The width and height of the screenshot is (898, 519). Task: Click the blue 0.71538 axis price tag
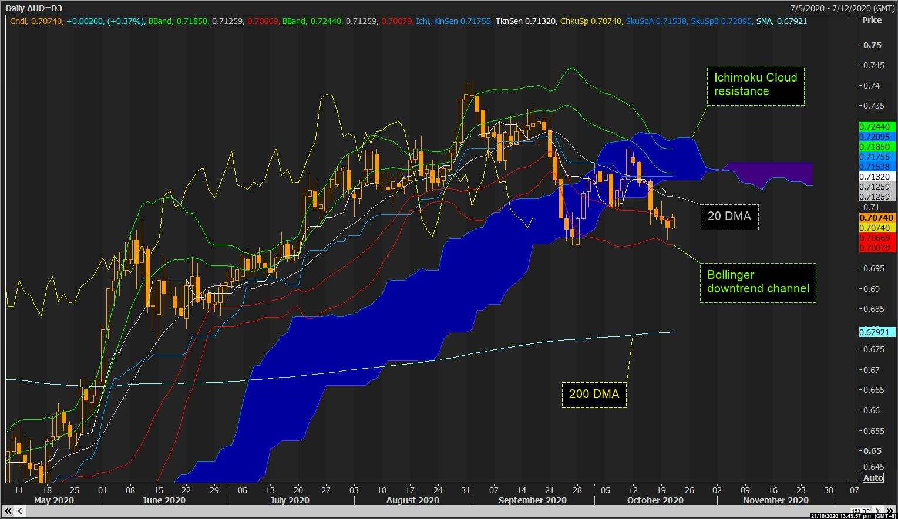click(x=877, y=167)
